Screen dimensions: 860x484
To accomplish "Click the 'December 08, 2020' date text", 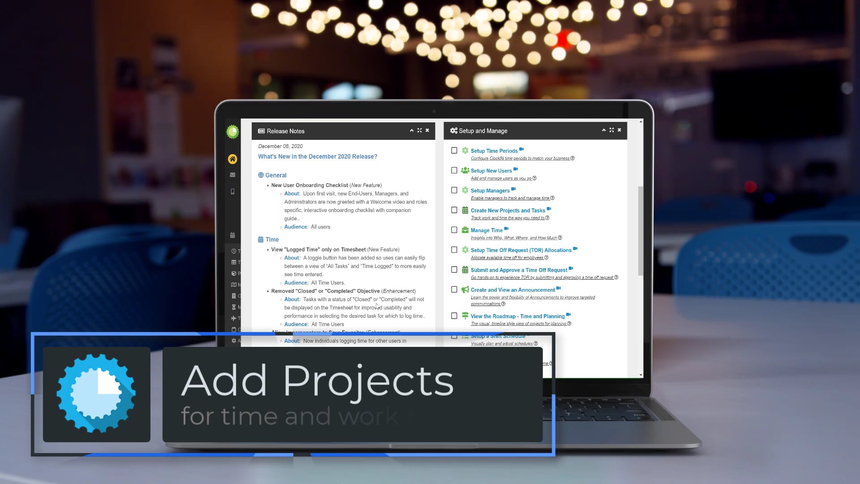I will [280, 147].
